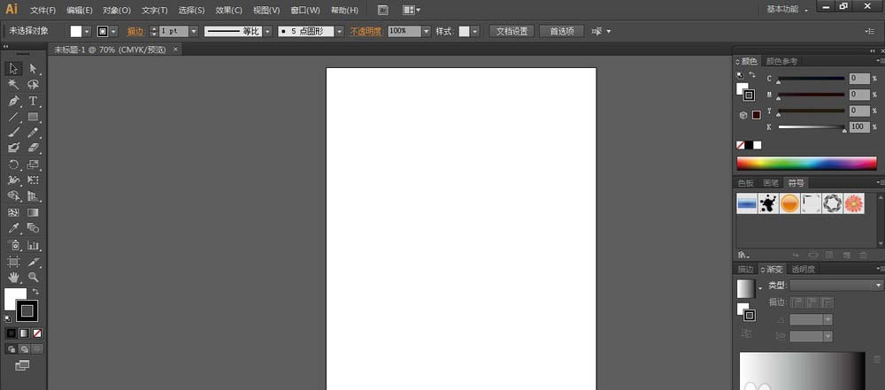Select the Rectangle shape tool

click(x=34, y=117)
